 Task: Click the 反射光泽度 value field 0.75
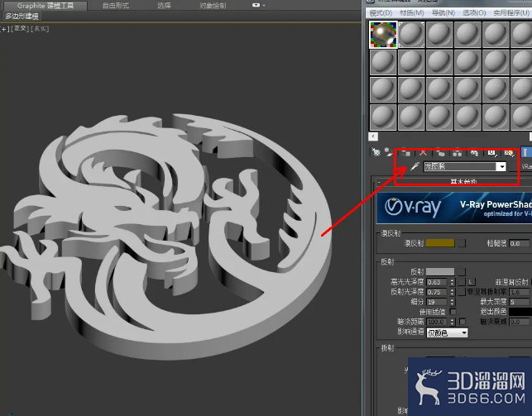pyautogui.click(x=437, y=292)
